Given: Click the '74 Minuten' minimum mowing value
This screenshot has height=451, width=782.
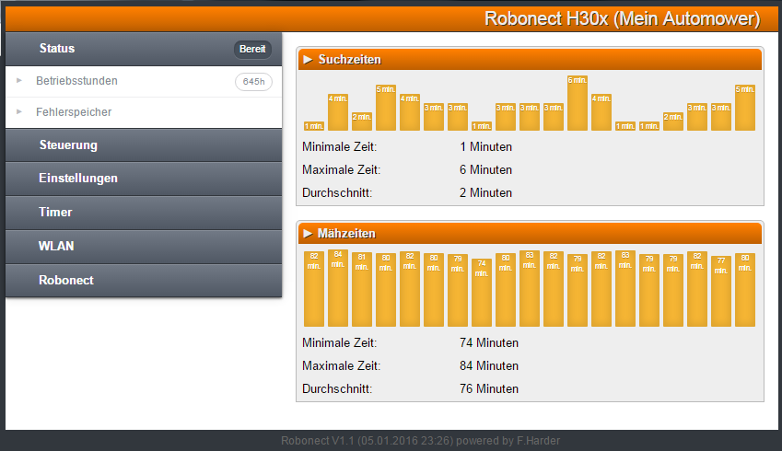Looking at the screenshot, I should click(x=489, y=343).
